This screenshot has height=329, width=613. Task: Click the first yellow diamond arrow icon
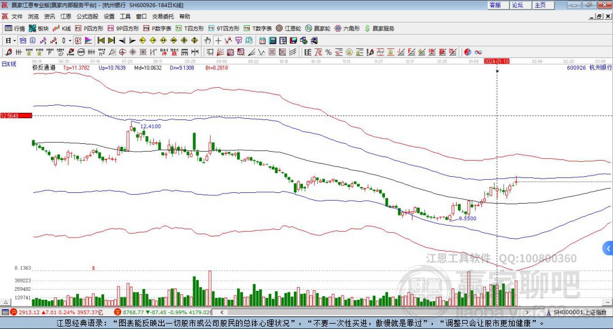point(142,41)
